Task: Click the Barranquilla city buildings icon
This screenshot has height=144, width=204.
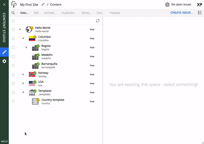Action: click(x=35, y=66)
